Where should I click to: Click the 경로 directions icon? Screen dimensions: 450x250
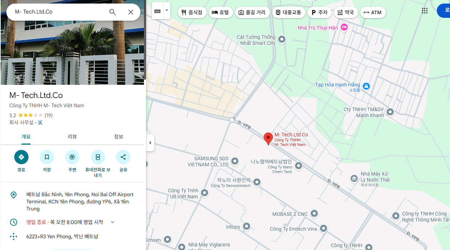21,157
